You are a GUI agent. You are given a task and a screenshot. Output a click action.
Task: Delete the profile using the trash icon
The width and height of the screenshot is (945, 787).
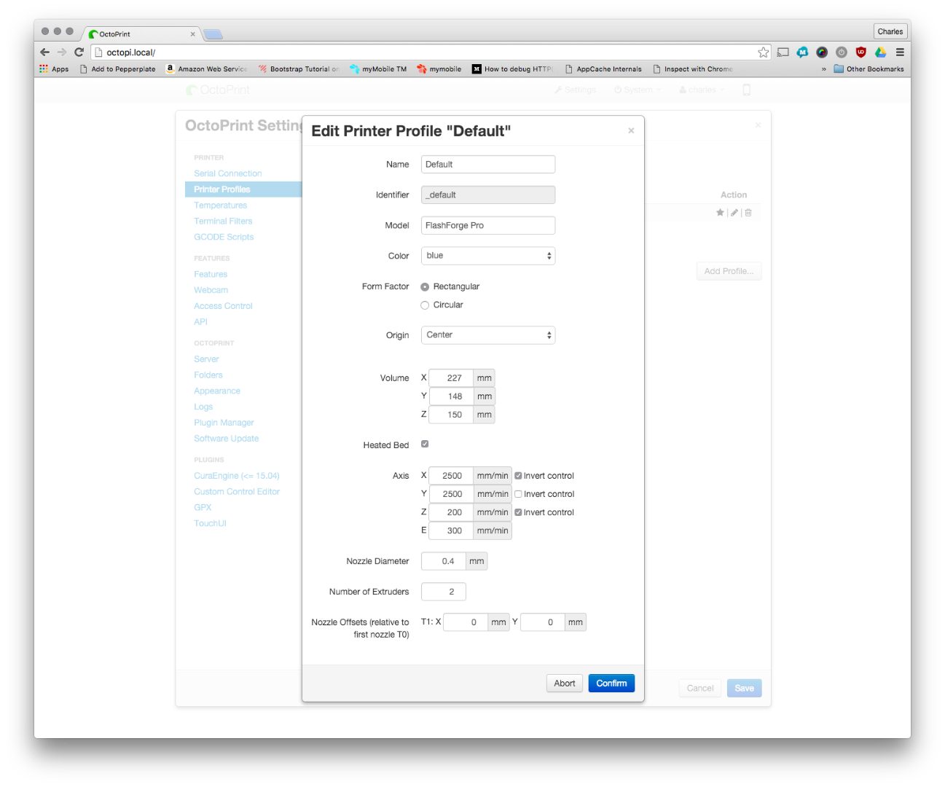pos(748,212)
